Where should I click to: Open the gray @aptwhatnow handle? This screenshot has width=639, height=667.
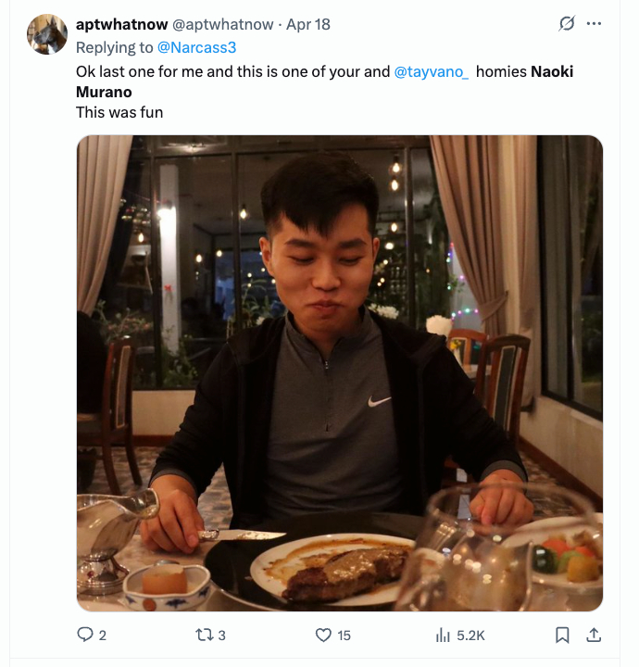click(224, 24)
